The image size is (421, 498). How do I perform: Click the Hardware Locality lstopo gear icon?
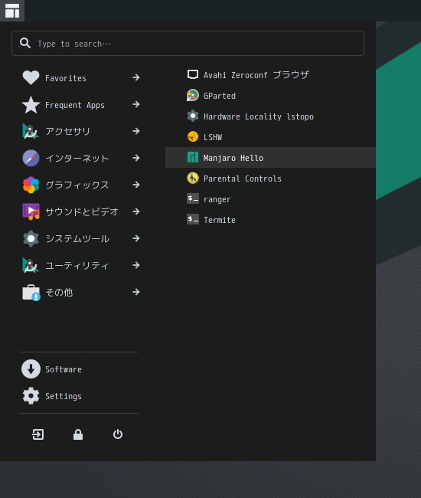(193, 116)
